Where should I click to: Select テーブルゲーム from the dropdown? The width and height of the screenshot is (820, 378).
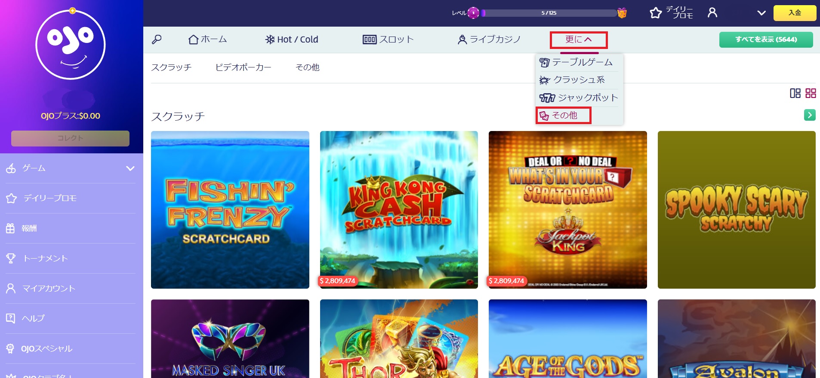[576, 62]
